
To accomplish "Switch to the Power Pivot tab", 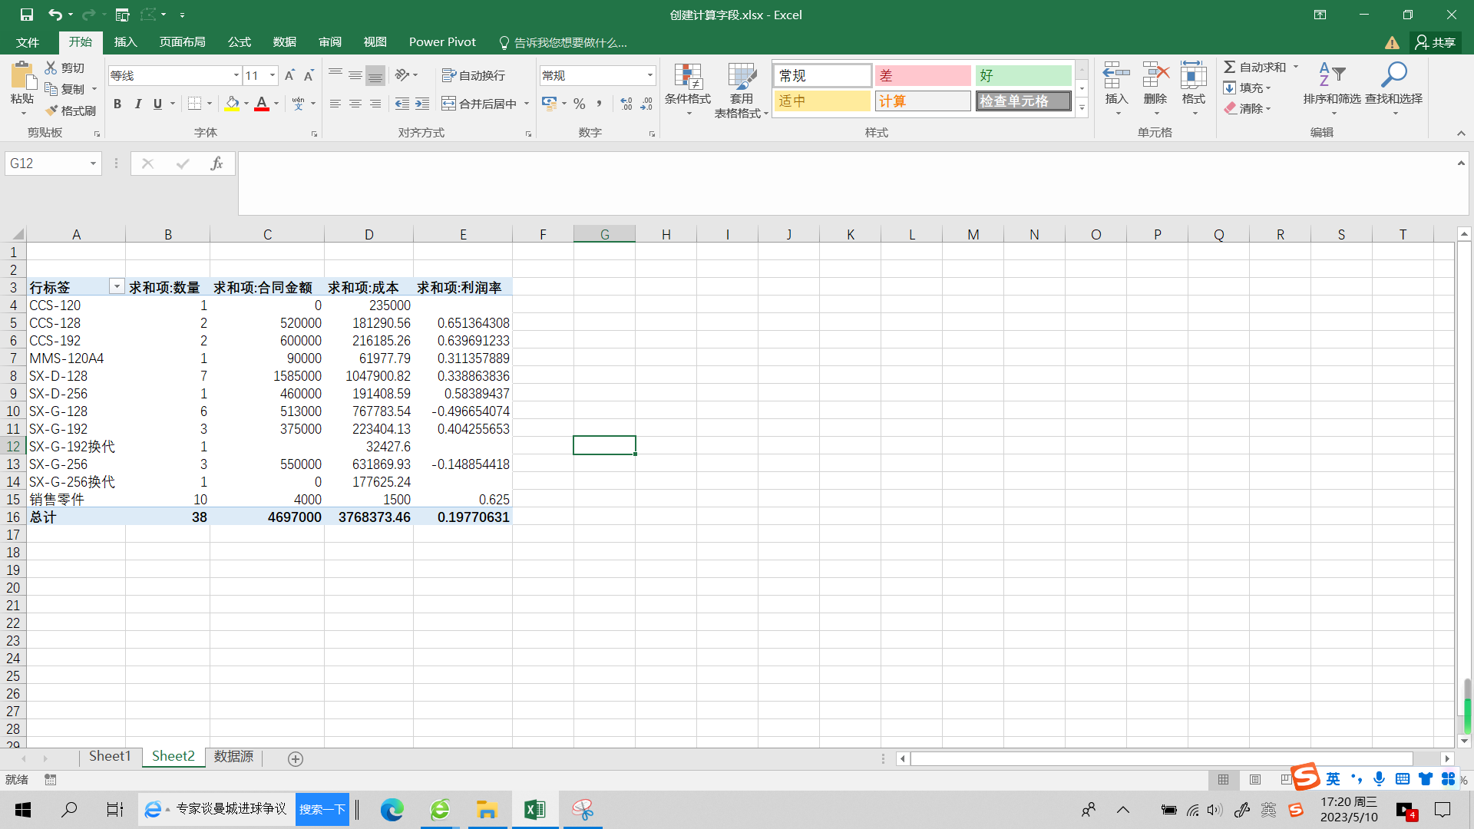I will [442, 42].
